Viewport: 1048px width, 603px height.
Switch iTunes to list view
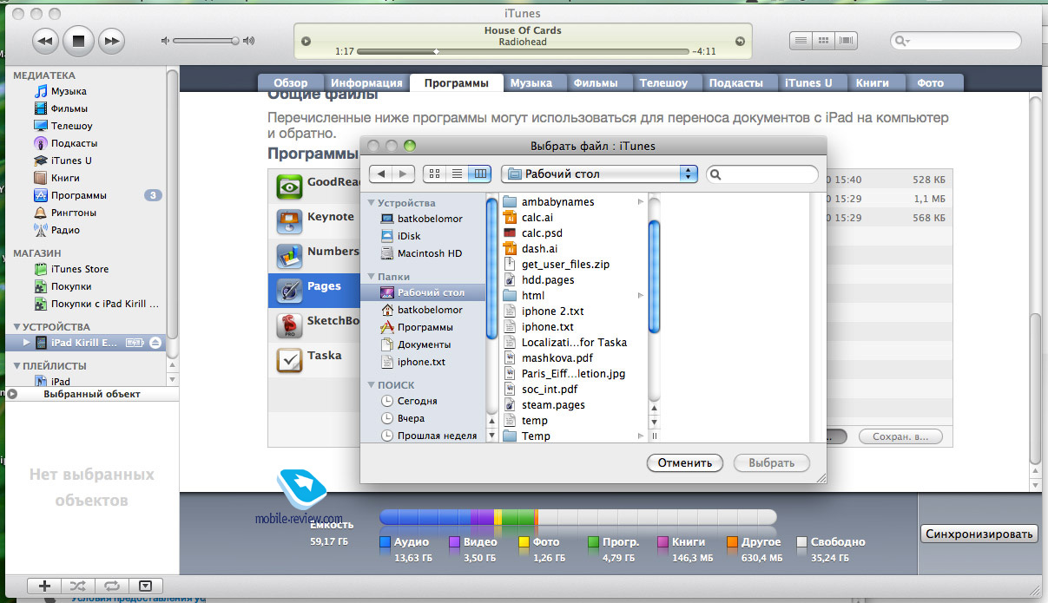800,40
